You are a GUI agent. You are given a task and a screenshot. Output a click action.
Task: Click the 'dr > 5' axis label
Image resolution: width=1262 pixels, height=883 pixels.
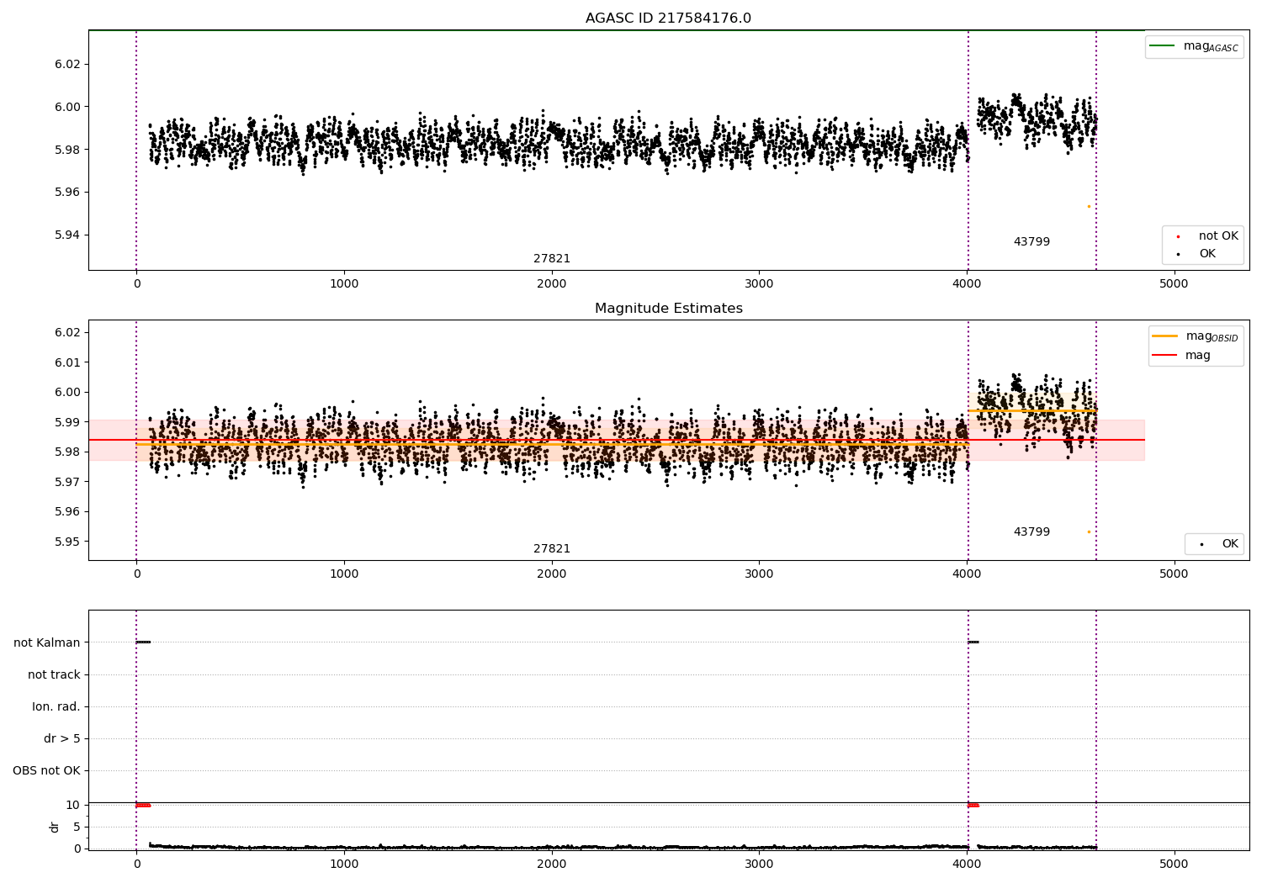pos(62,738)
